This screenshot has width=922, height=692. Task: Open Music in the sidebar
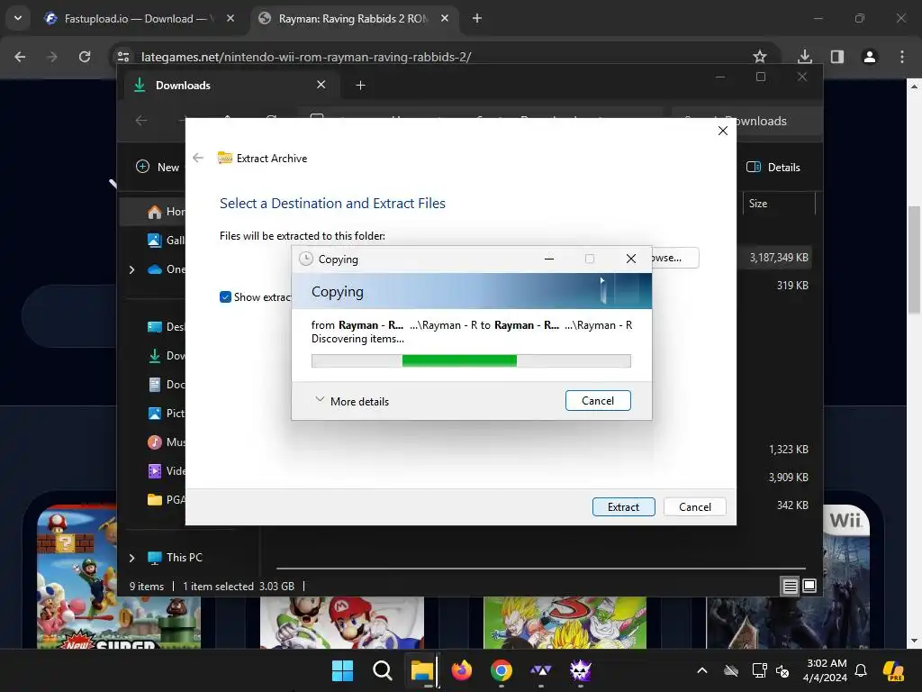click(x=165, y=442)
